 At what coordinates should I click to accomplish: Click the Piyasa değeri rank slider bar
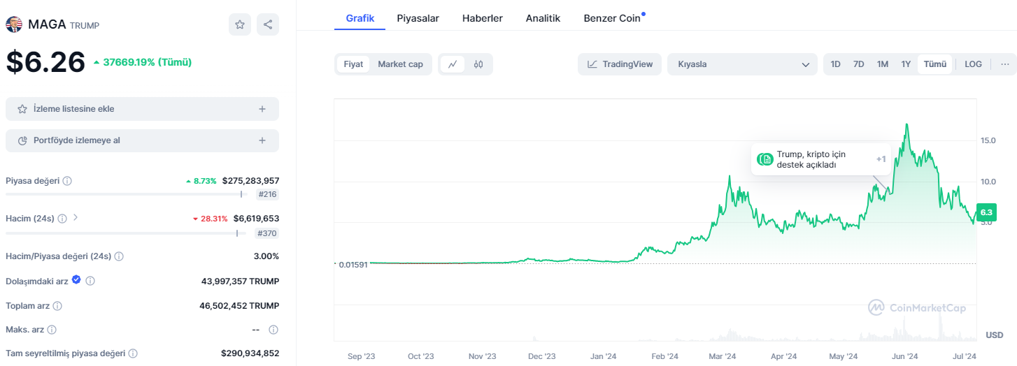(x=127, y=195)
